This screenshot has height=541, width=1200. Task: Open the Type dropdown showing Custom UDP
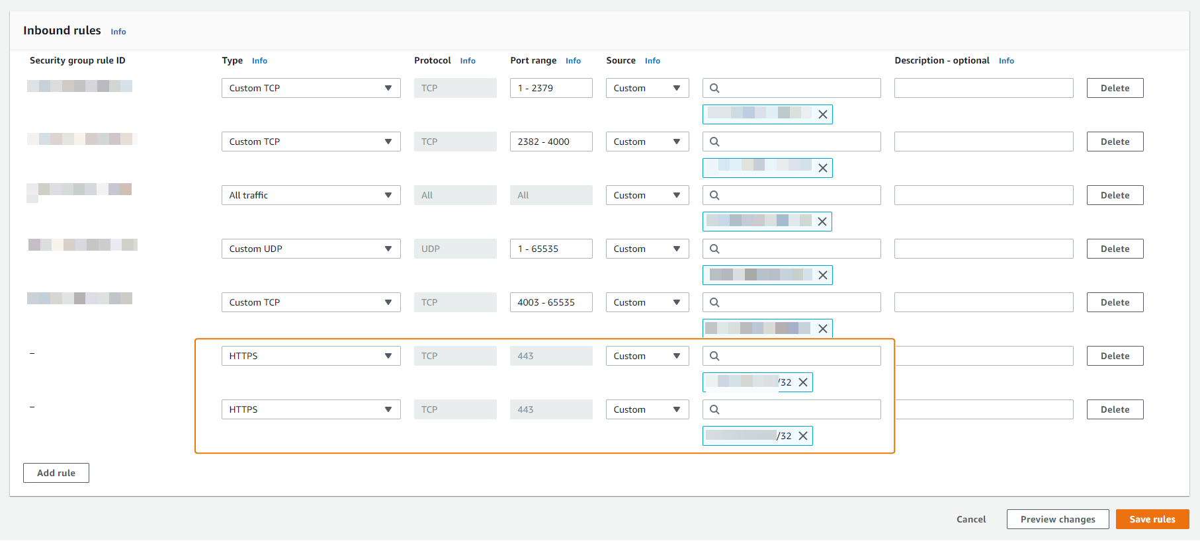pos(310,249)
